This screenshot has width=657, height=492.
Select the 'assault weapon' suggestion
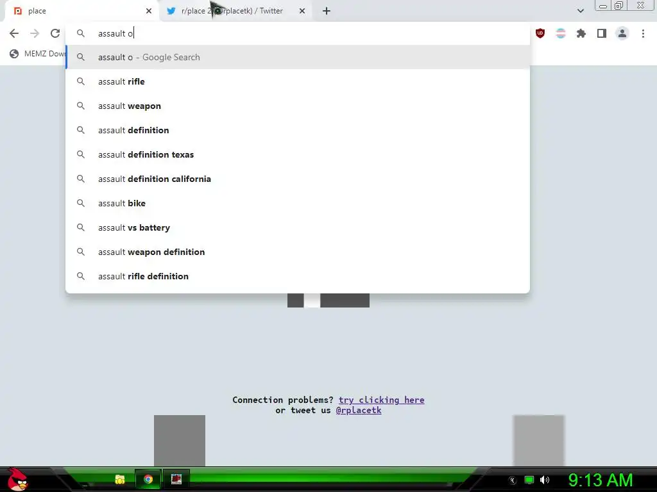click(x=298, y=106)
